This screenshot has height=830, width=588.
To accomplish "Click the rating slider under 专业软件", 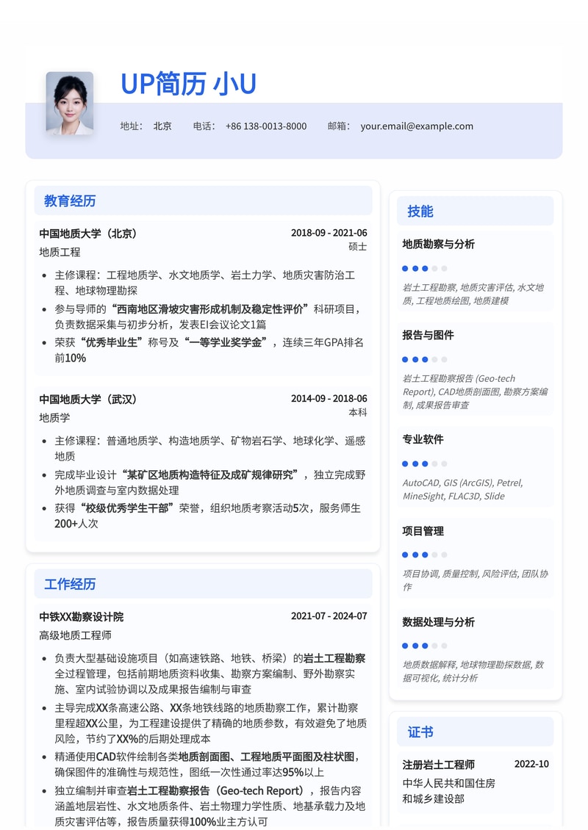I will coord(425,463).
